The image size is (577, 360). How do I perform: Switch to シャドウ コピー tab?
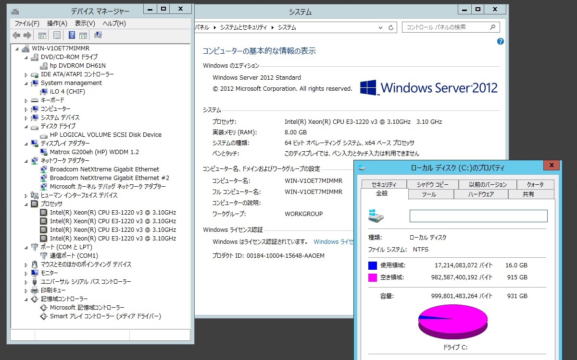pos(432,184)
